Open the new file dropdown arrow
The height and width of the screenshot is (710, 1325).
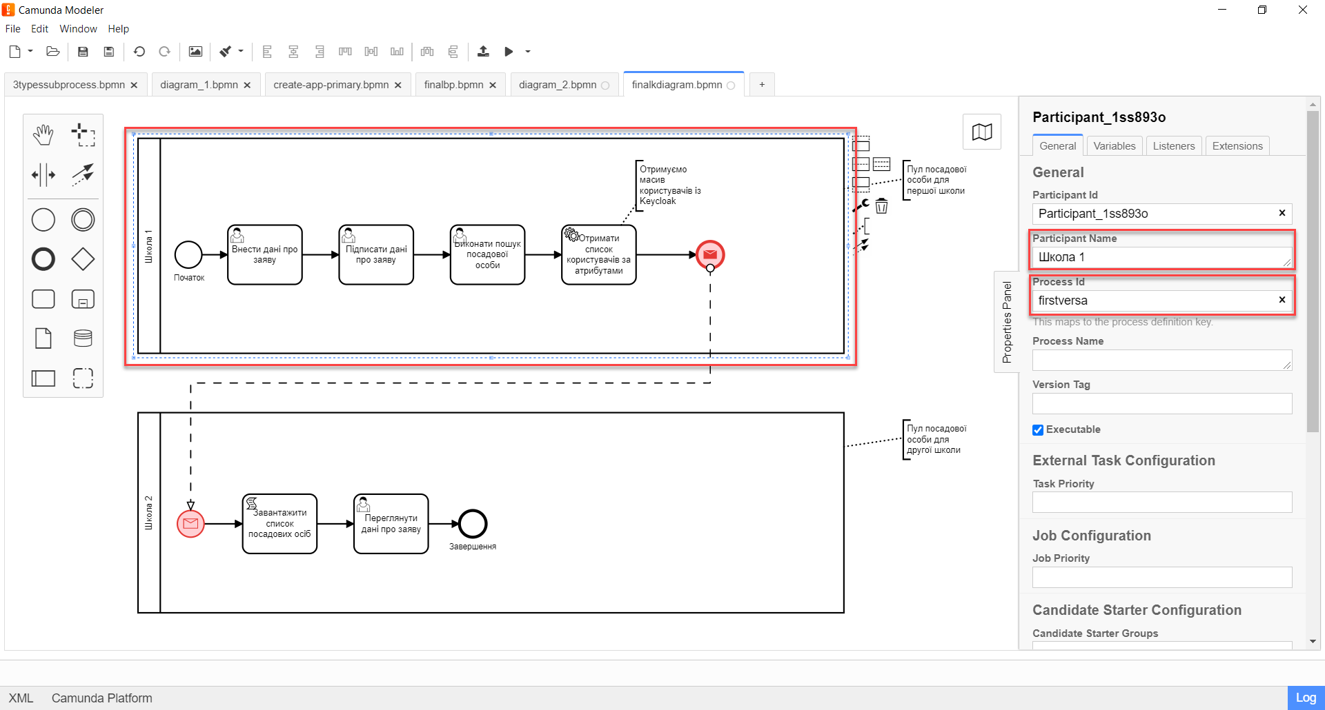(x=30, y=52)
